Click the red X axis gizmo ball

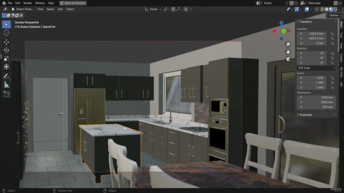275,31
